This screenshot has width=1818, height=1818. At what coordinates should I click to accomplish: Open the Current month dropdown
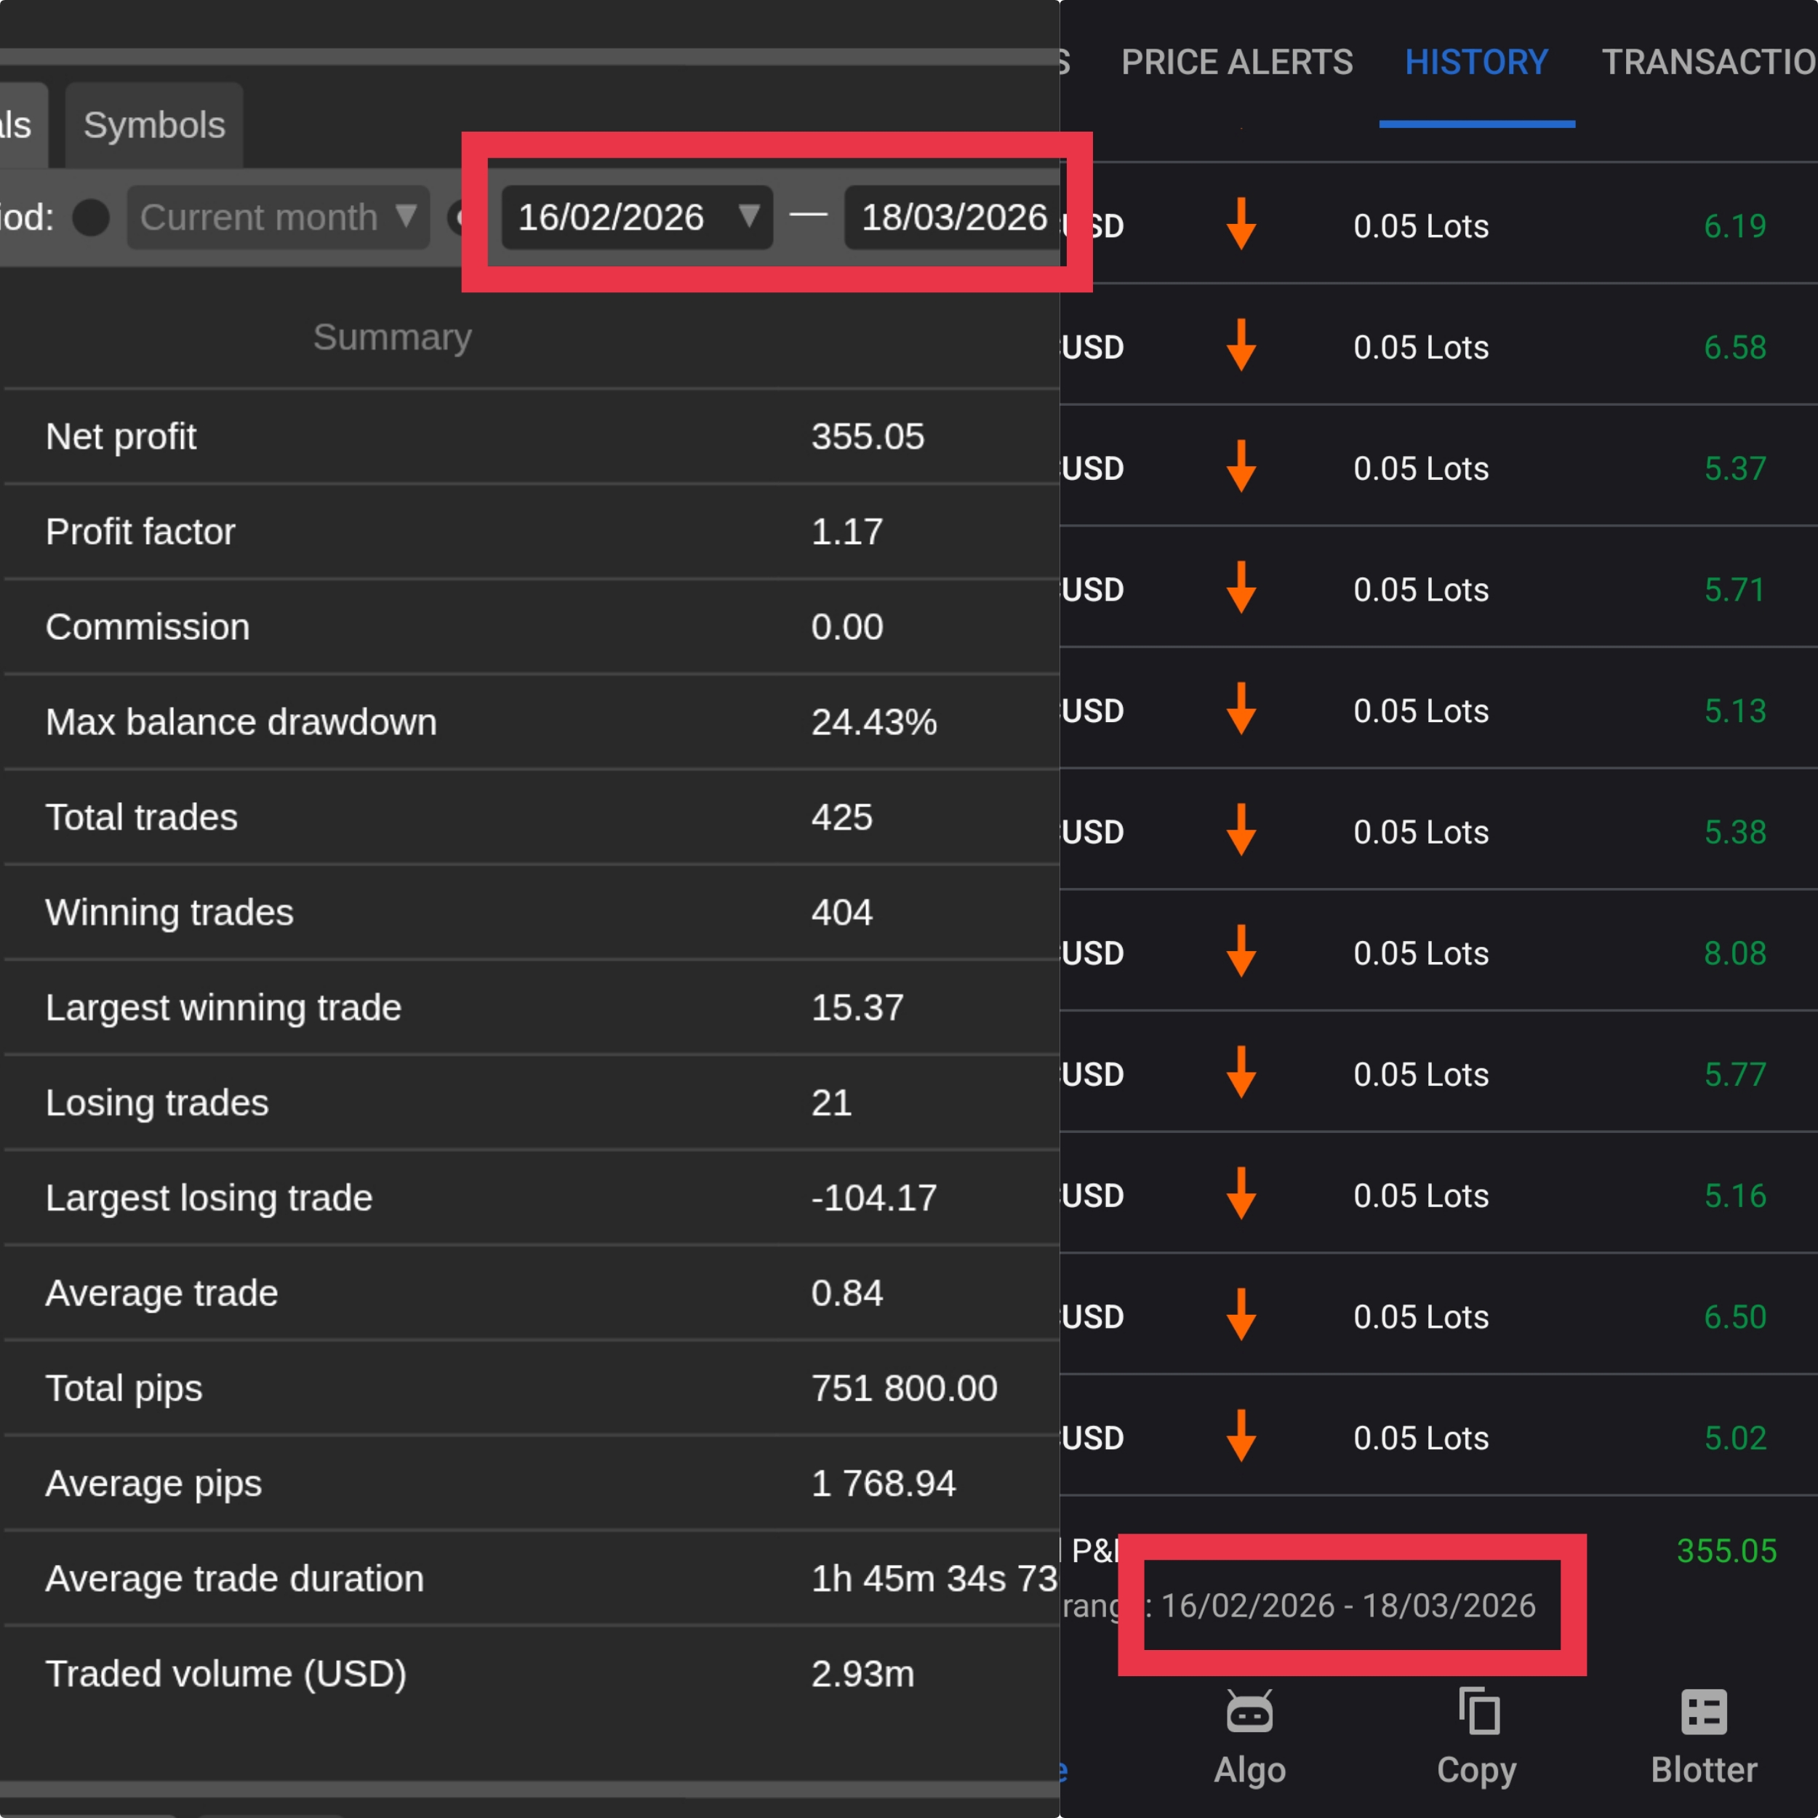(x=276, y=217)
